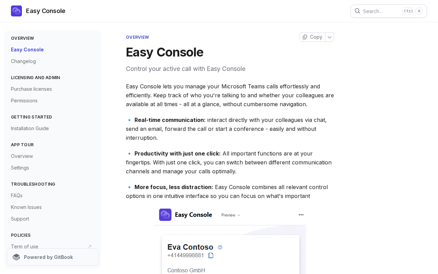
Task: Click the Easy Console logo icon in header
Action: click(16, 11)
